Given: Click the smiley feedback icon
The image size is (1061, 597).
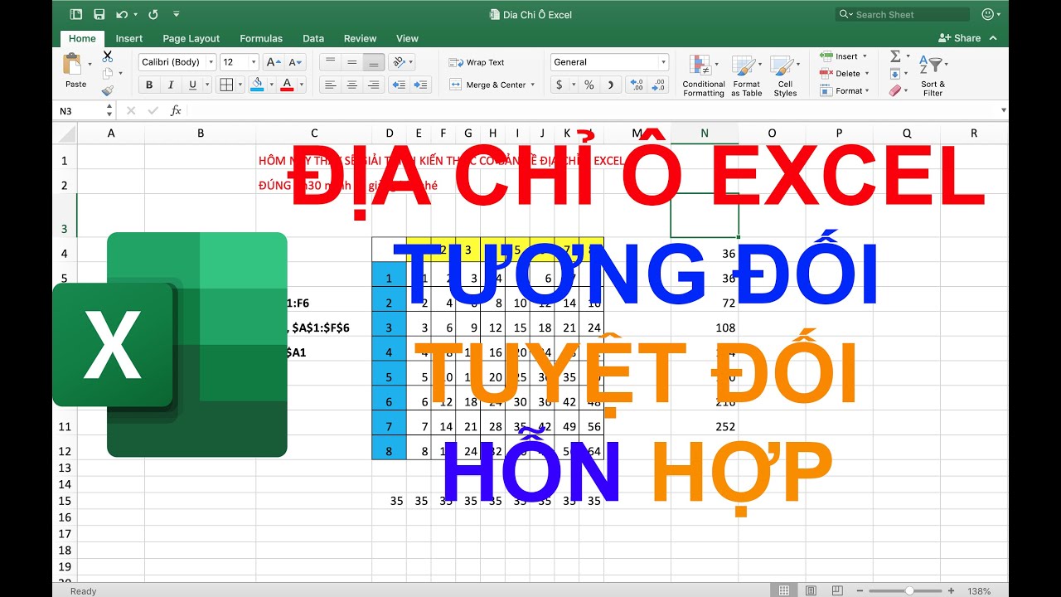Looking at the screenshot, I should point(987,14).
